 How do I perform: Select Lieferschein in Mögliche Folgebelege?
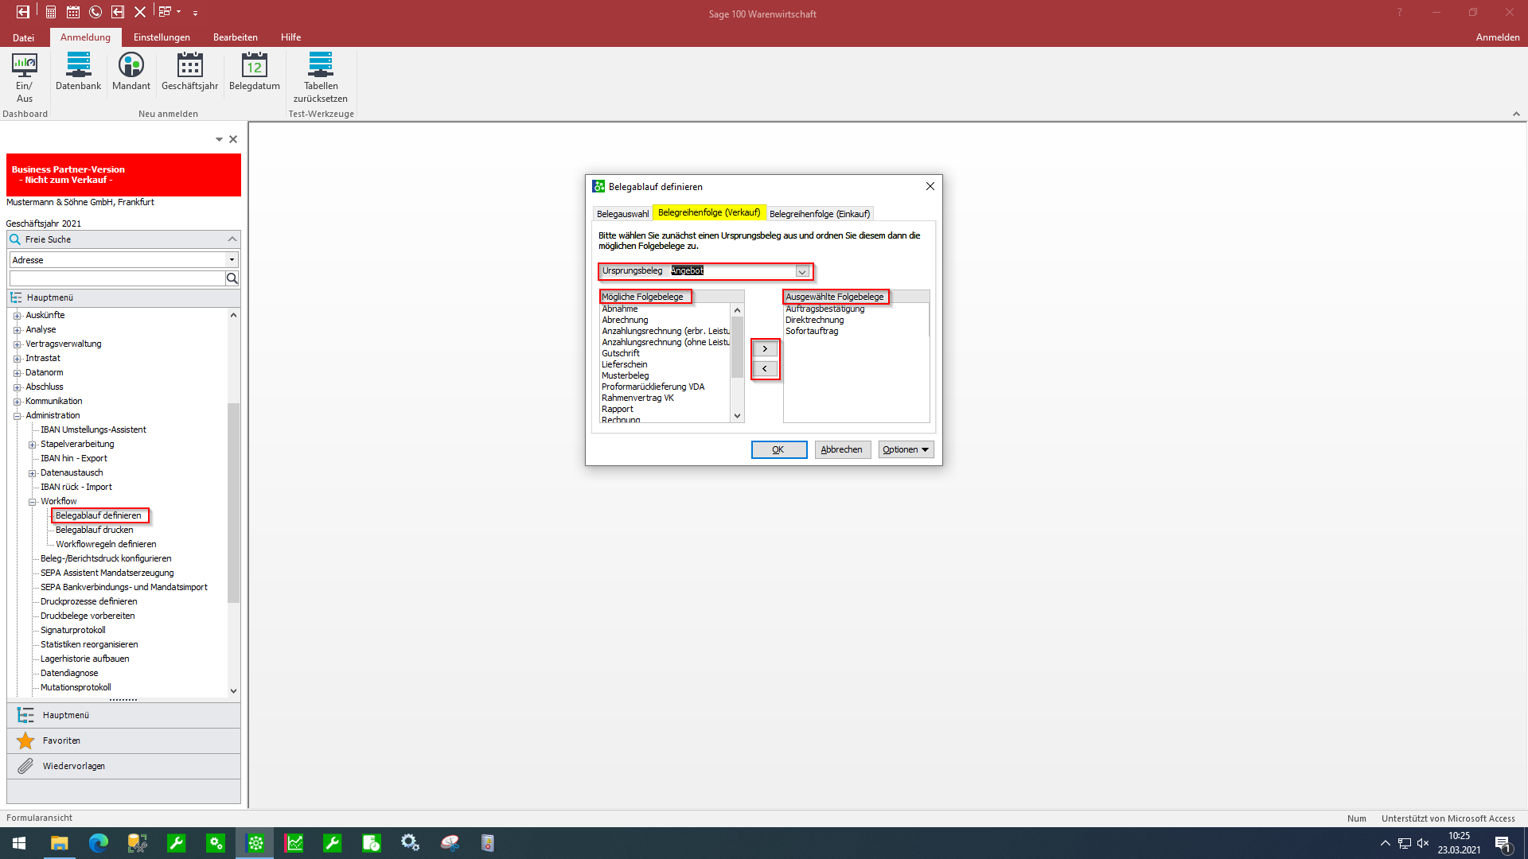[x=625, y=365]
